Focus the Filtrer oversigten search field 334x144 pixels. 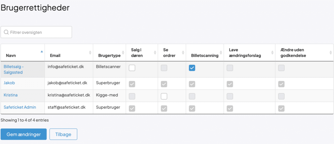point(39,32)
